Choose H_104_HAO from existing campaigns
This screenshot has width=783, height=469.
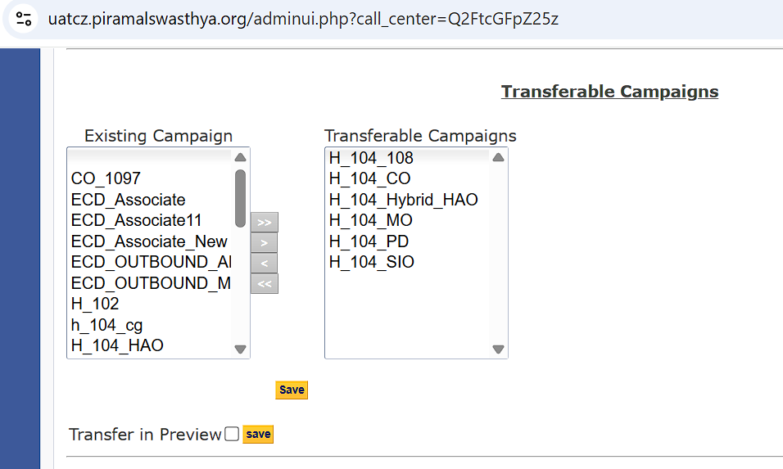click(x=117, y=345)
